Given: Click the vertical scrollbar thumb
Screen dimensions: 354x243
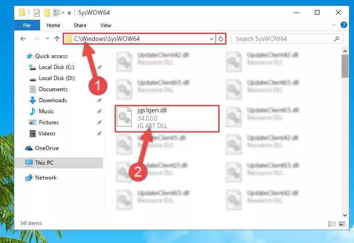Looking at the screenshot, I should (x=345, y=66).
